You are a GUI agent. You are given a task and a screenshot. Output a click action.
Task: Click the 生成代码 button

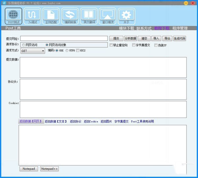[x=179, y=39]
